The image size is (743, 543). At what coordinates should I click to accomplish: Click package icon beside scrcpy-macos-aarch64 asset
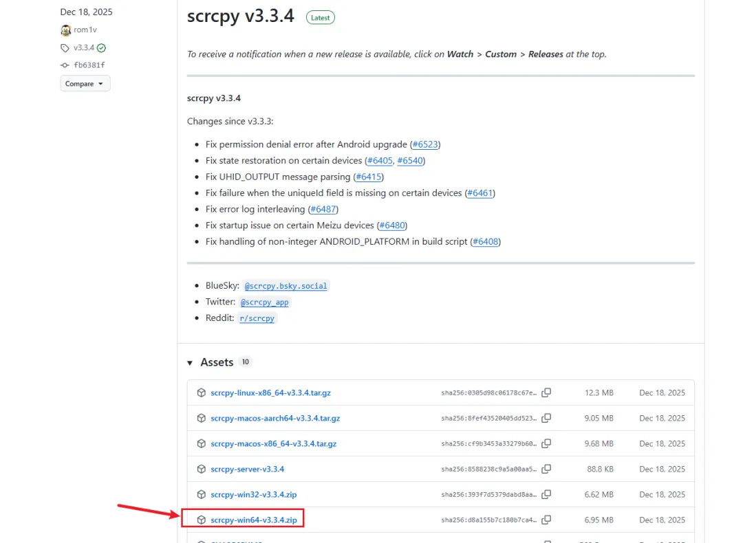202,418
